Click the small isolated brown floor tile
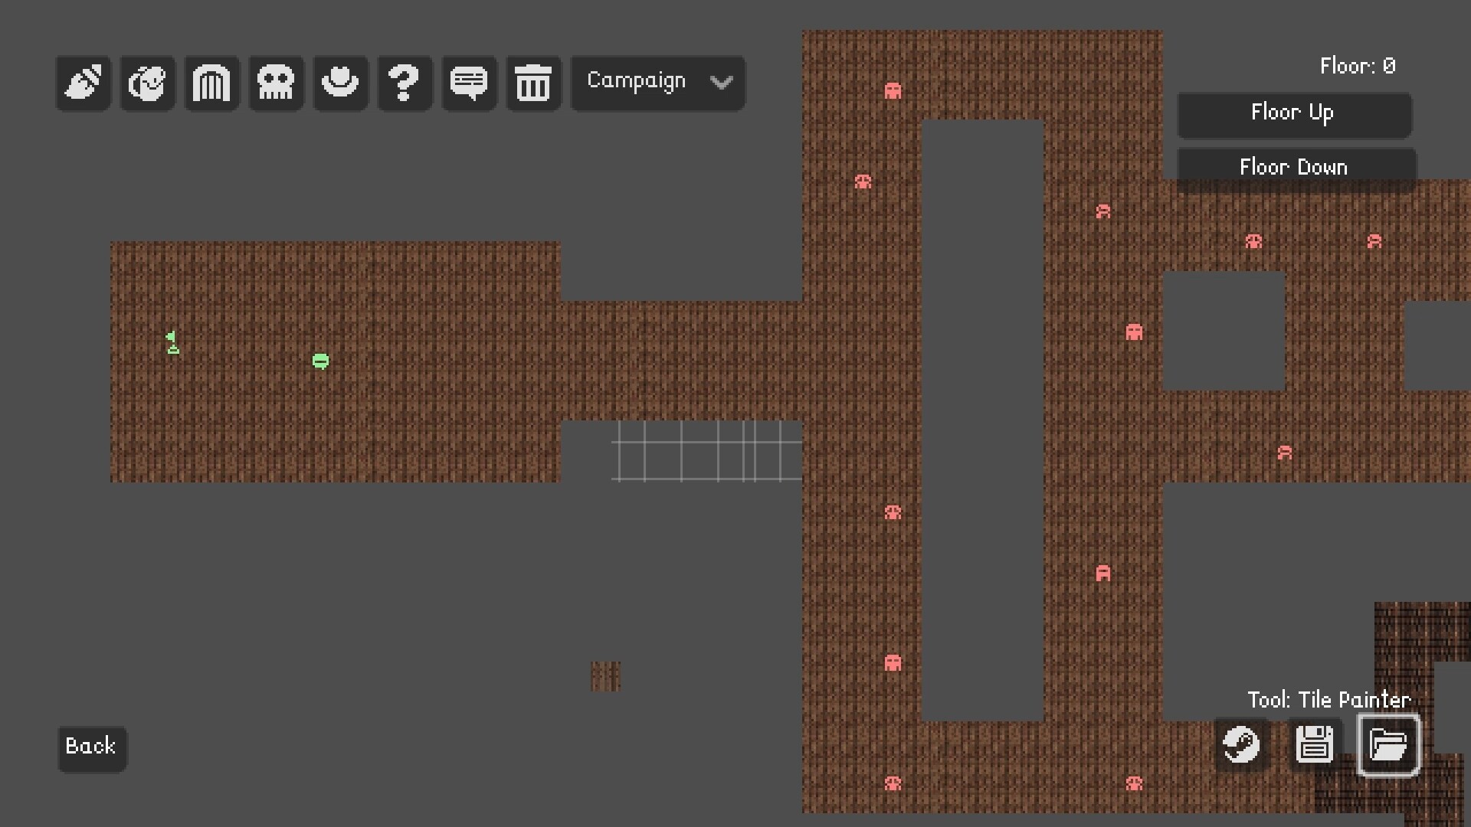 pyautogui.click(x=605, y=676)
